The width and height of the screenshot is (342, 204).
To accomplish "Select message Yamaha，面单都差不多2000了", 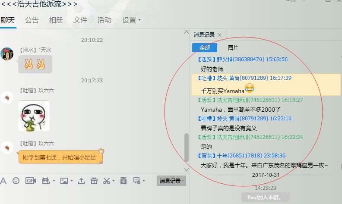I will pos(241,110).
